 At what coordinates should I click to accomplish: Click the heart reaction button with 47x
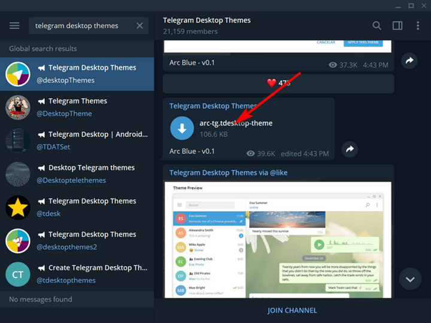click(278, 84)
